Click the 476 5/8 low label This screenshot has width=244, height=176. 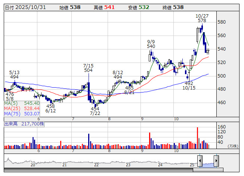(10, 96)
